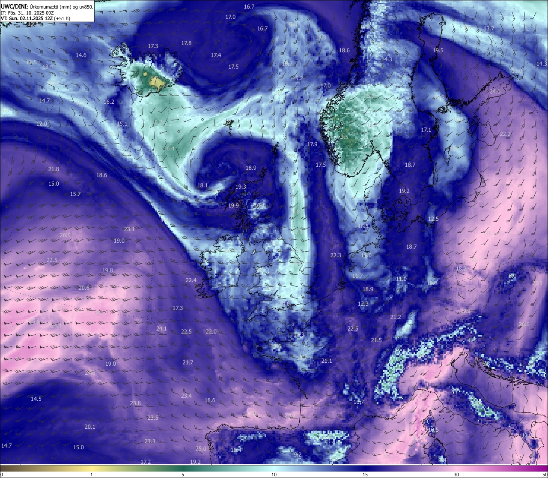The image size is (548, 478).
Task: Click the map value 19.9
Action: pyautogui.click(x=233, y=205)
